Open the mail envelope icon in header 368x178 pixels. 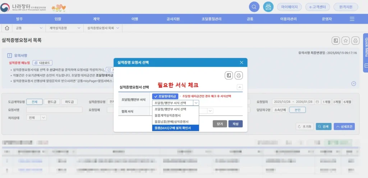pyautogui.click(x=268, y=7)
